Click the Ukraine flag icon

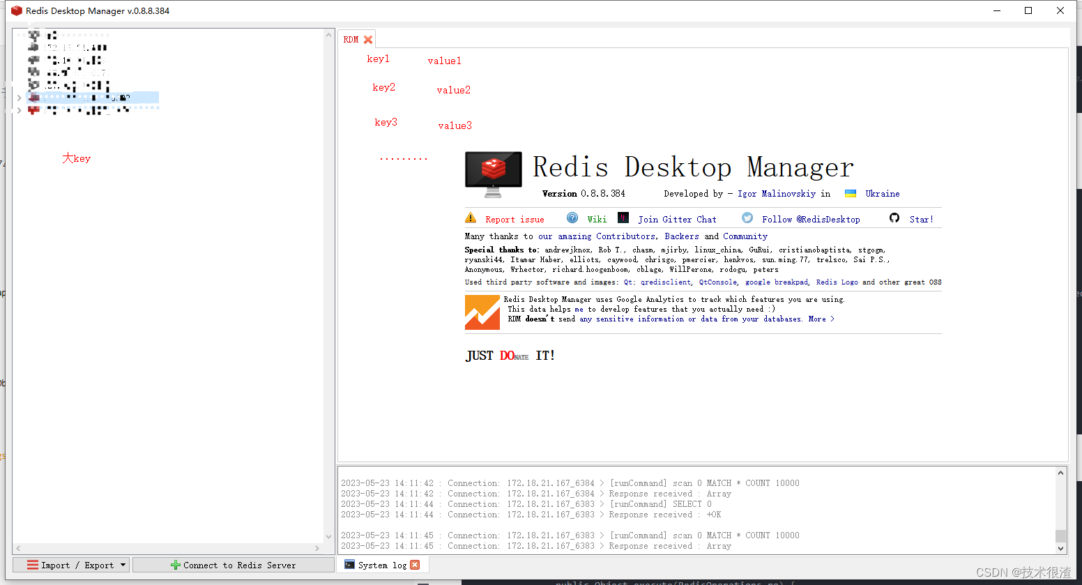tap(851, 193)
